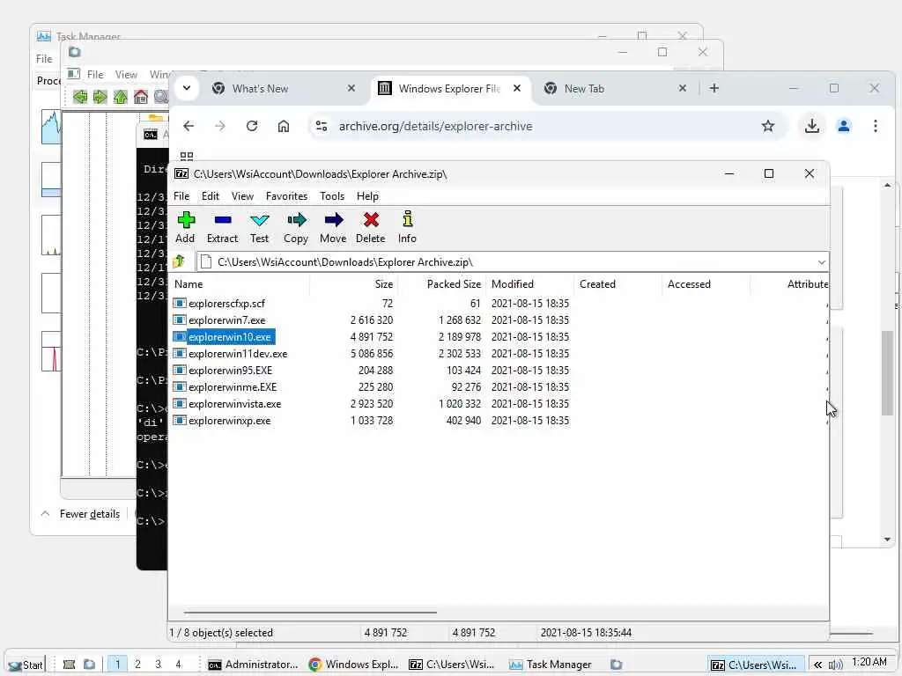Bookmark this page with the star icon
The image size is (902, 676).
(768, 126)
